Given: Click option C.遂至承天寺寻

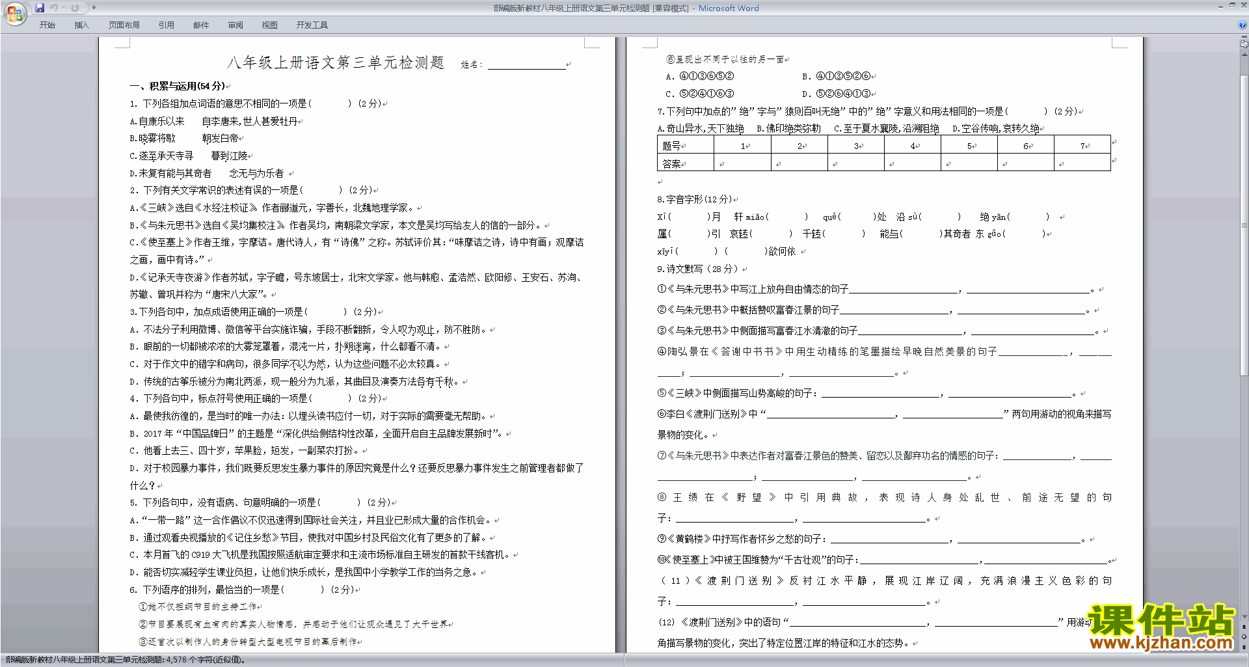Looking at the screenshot, I should pos(161,156).
